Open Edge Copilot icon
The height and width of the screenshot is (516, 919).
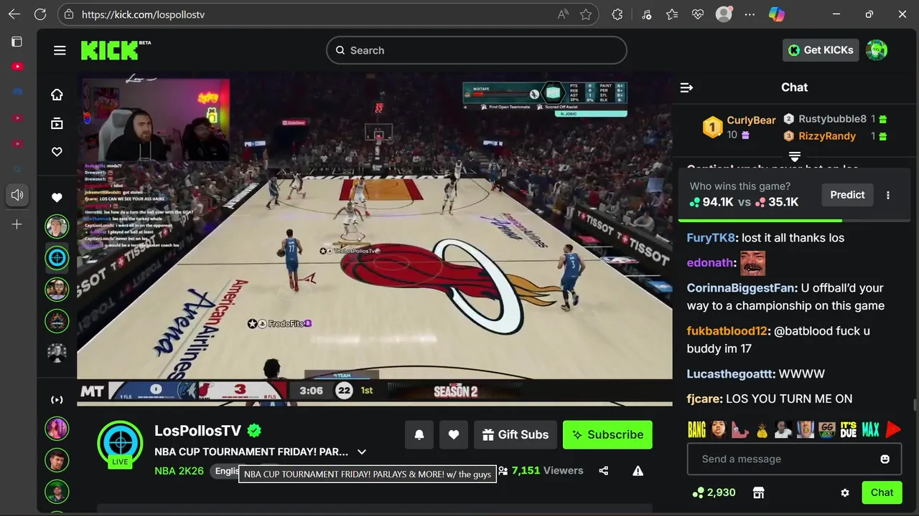(x=777, y=14)
